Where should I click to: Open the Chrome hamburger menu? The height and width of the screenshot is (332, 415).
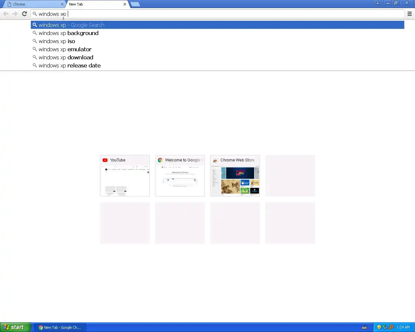[x=409, y=14]
